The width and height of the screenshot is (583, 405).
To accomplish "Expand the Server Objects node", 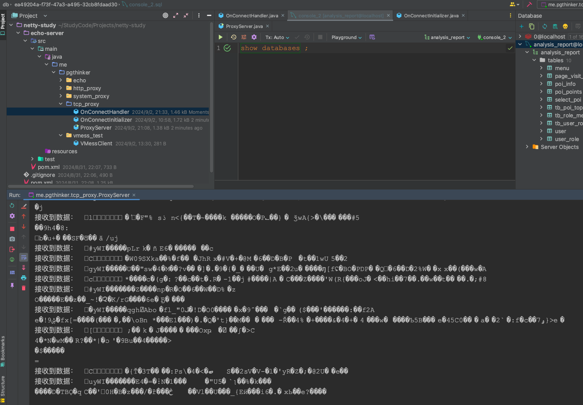I will (x=527, y=147).
